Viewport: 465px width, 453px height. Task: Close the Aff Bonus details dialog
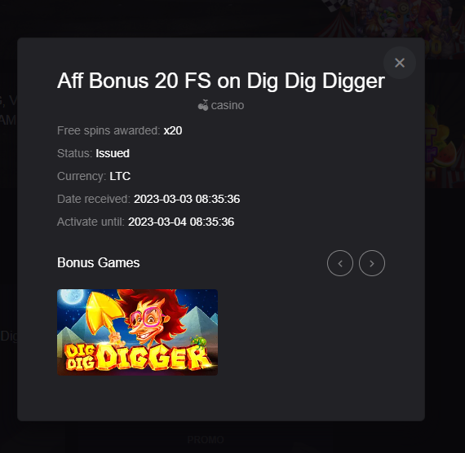point(400,63)
